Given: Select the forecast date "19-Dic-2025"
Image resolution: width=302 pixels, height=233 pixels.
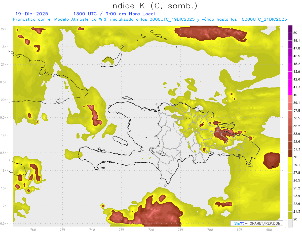Looking at the screenshot, I should 32,14.
